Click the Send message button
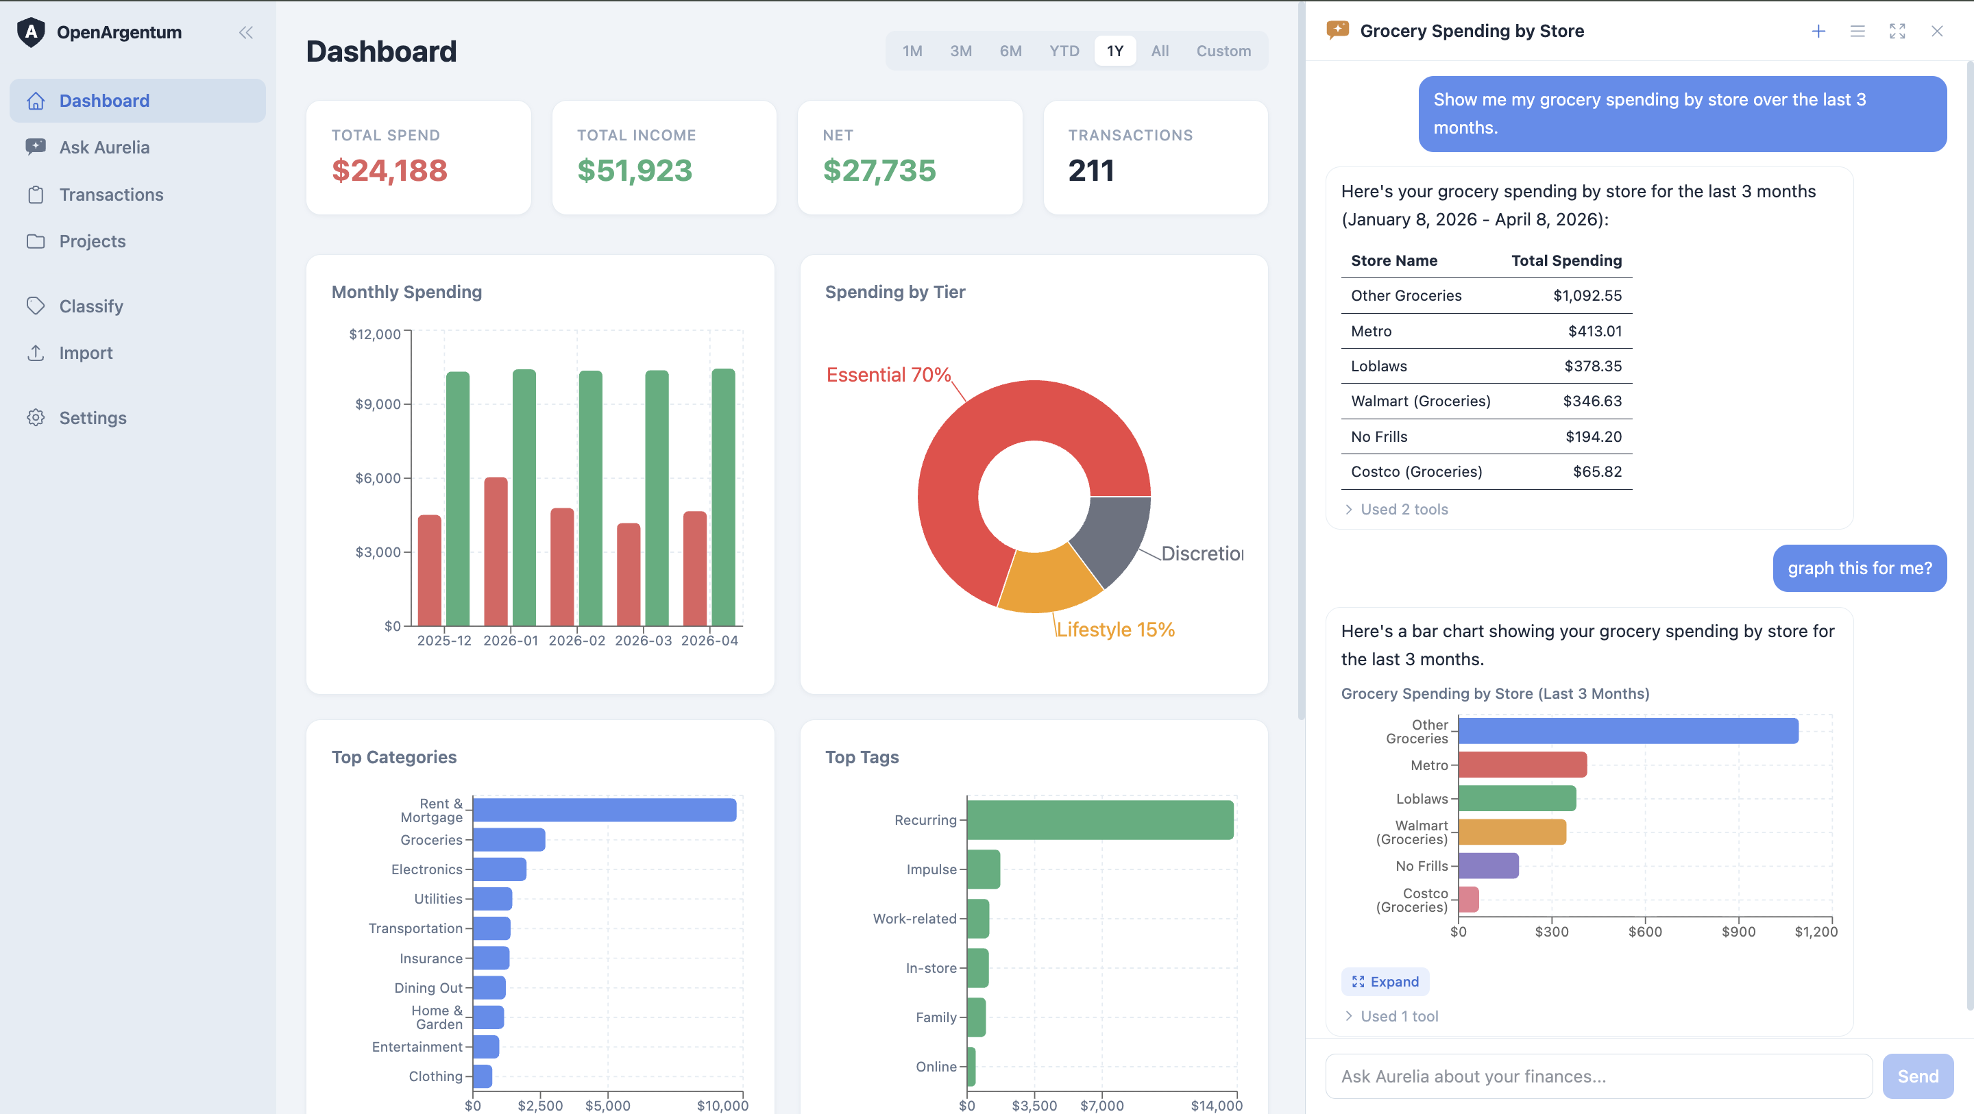 pyautogui.click(x=1918, y=1076)
